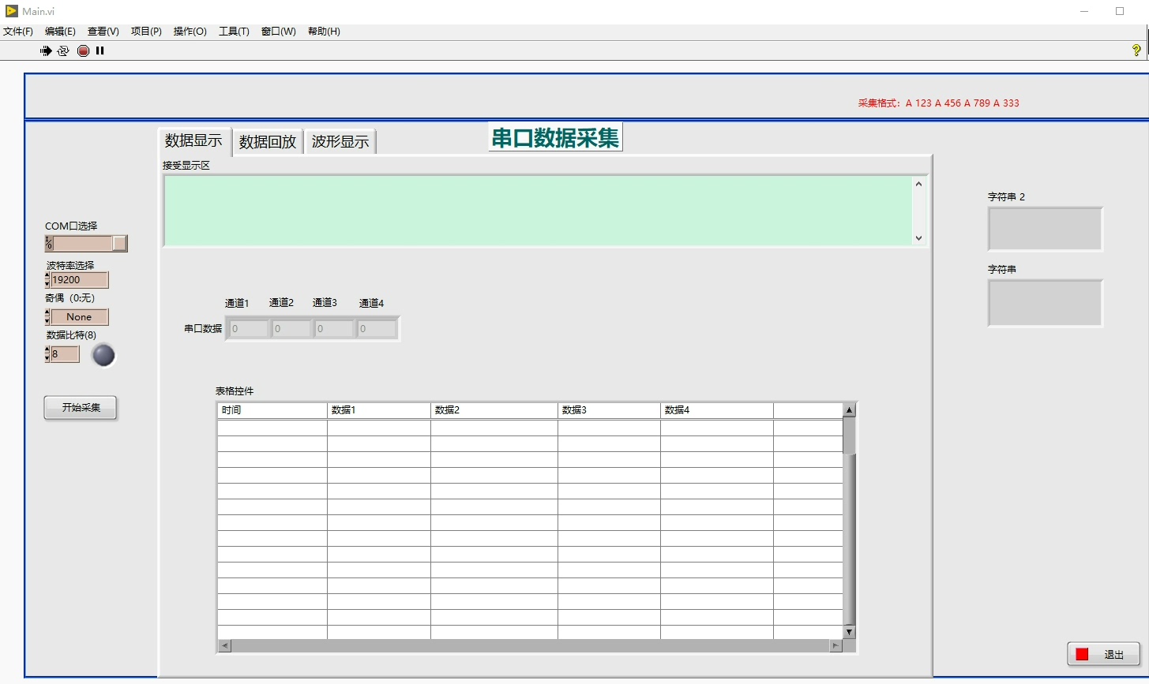Run the VI with the run arrow
1149x684 pixels.
[45, 50]
